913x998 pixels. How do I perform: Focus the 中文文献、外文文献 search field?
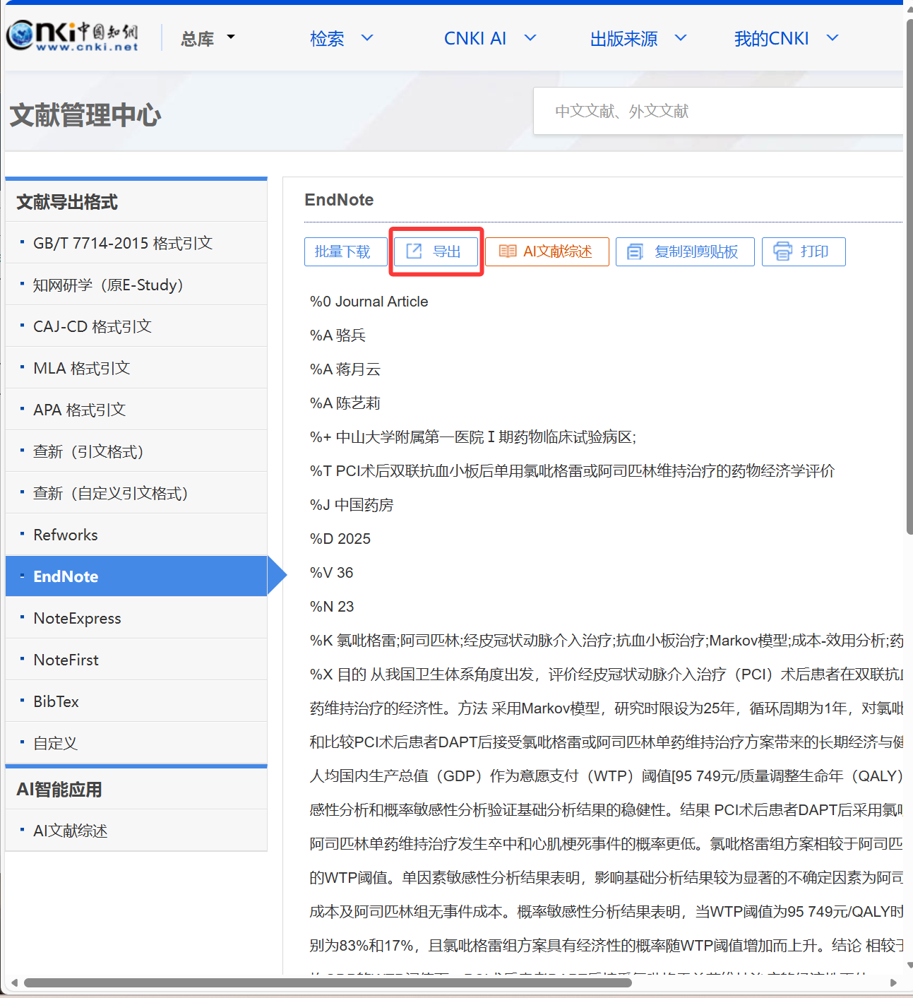click(718, 111)
